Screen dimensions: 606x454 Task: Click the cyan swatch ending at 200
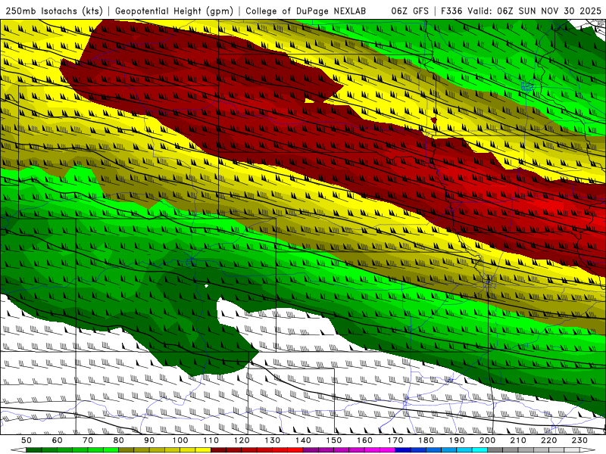479,450
